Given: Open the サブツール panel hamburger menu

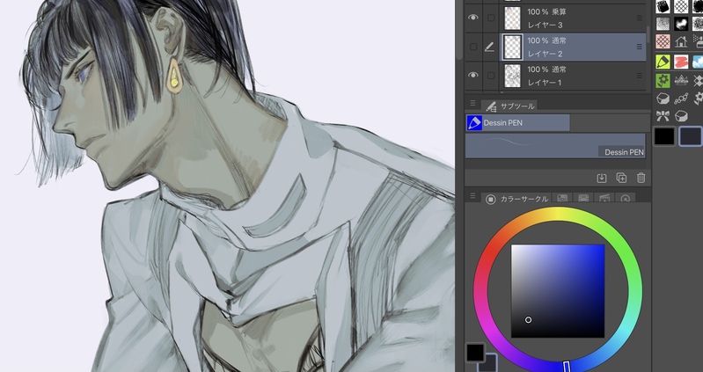Looking at the screenshot, I should [472, 103].
